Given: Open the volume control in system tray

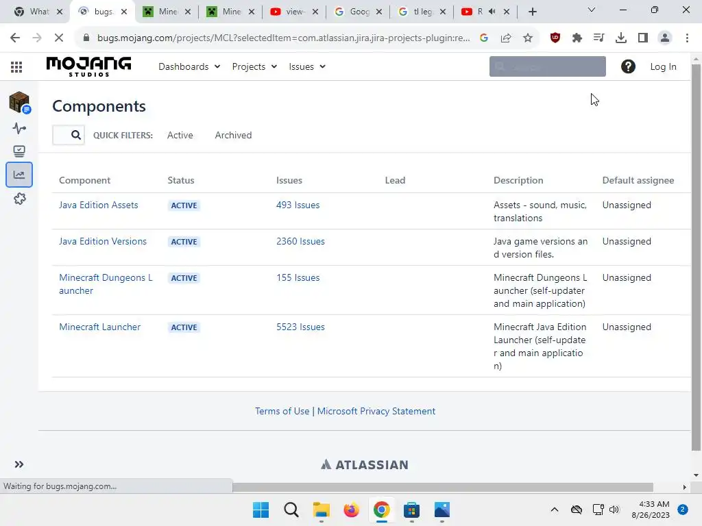Looking at the screenshot, I should (x=614, y=510).
